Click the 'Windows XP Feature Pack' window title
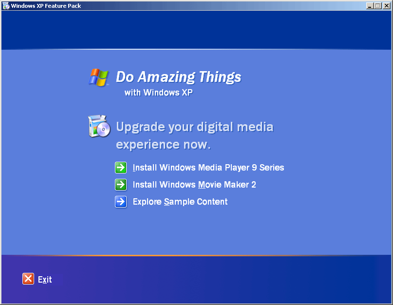Image resolution: width=393 pixels, height=305 pixels. click(x=46, y=6)
